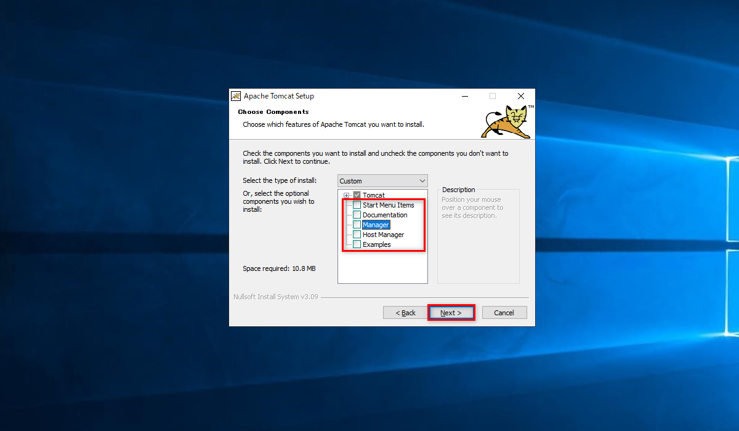This screenshot has width=739, height=431.
Task: Click the 'Select the type of install' label
Action: coord(280,180)
